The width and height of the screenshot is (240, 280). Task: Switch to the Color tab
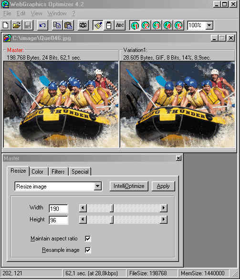pyautogui.click(x=38, y=172)
